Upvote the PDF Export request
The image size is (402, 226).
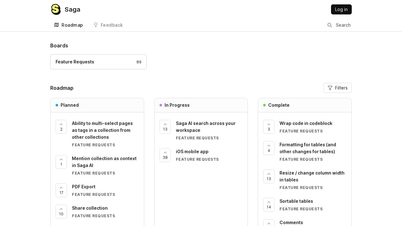point(61,190)
